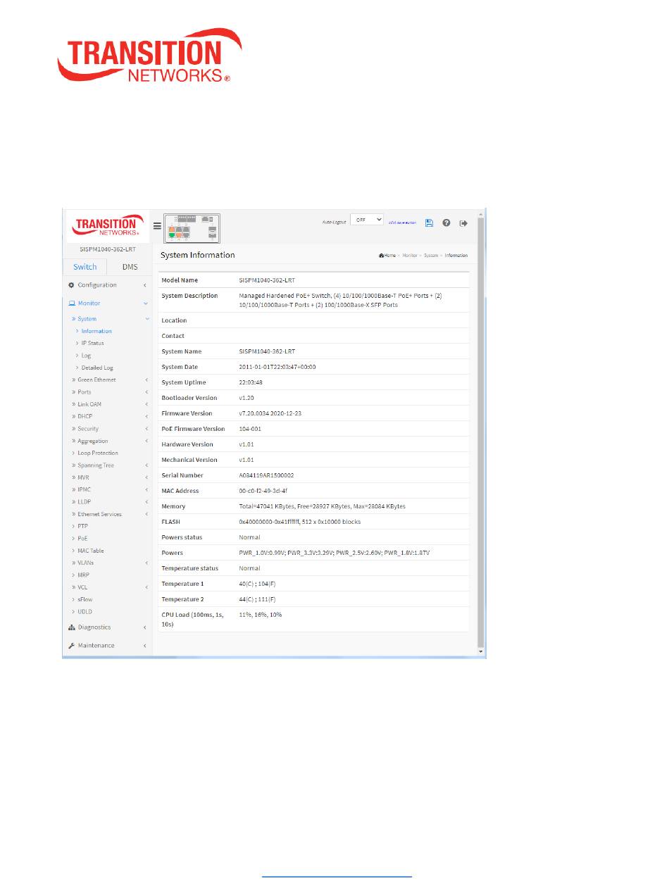Open the Detailed Log page

pyautogui.click(x=97, y=368)
